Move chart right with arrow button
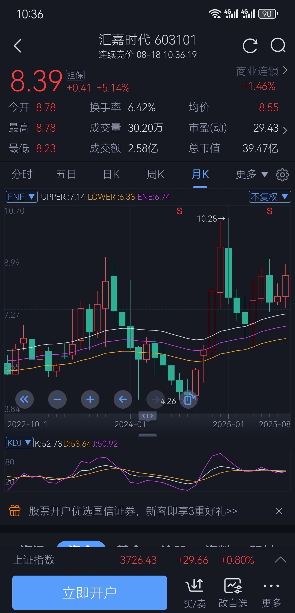Image resolution: width=295 pixels, height=613 pixels. point(155,399)
